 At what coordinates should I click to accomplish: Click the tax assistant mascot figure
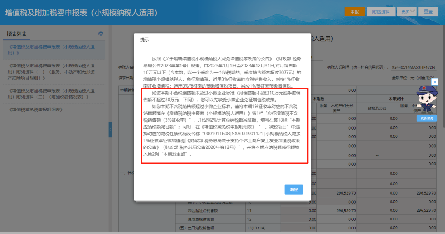[426, 100]
